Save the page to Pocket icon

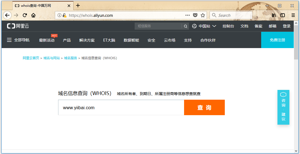pos(195,15)
